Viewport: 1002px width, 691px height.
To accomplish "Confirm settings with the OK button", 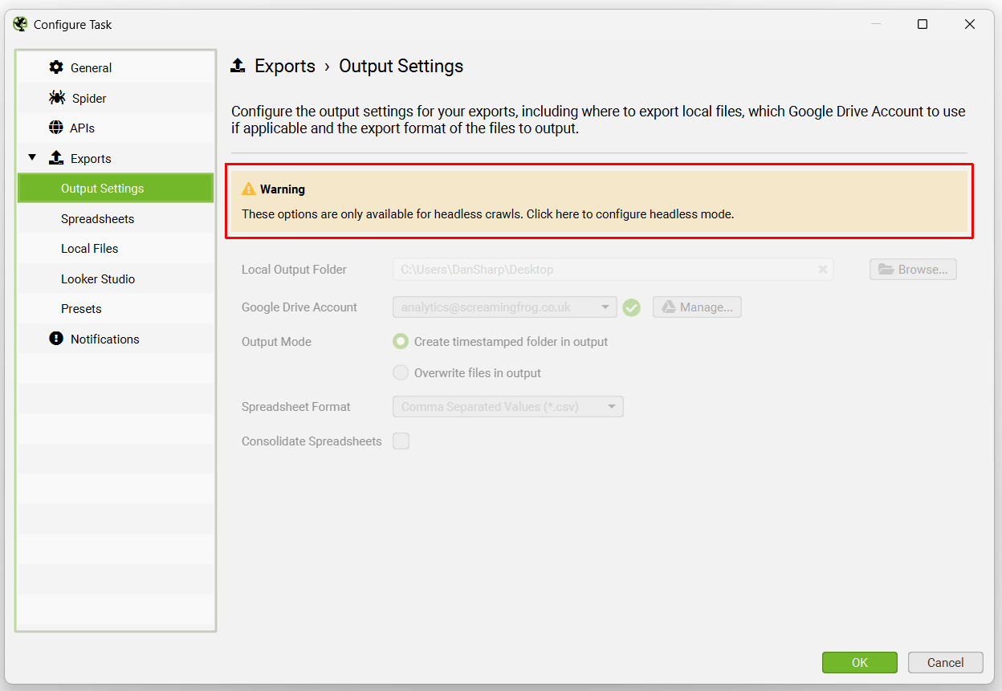I will 859,662.
